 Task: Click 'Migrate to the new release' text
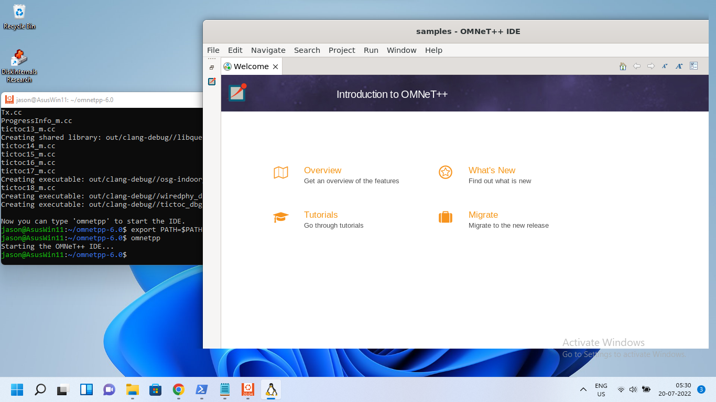tap(508, 226)
